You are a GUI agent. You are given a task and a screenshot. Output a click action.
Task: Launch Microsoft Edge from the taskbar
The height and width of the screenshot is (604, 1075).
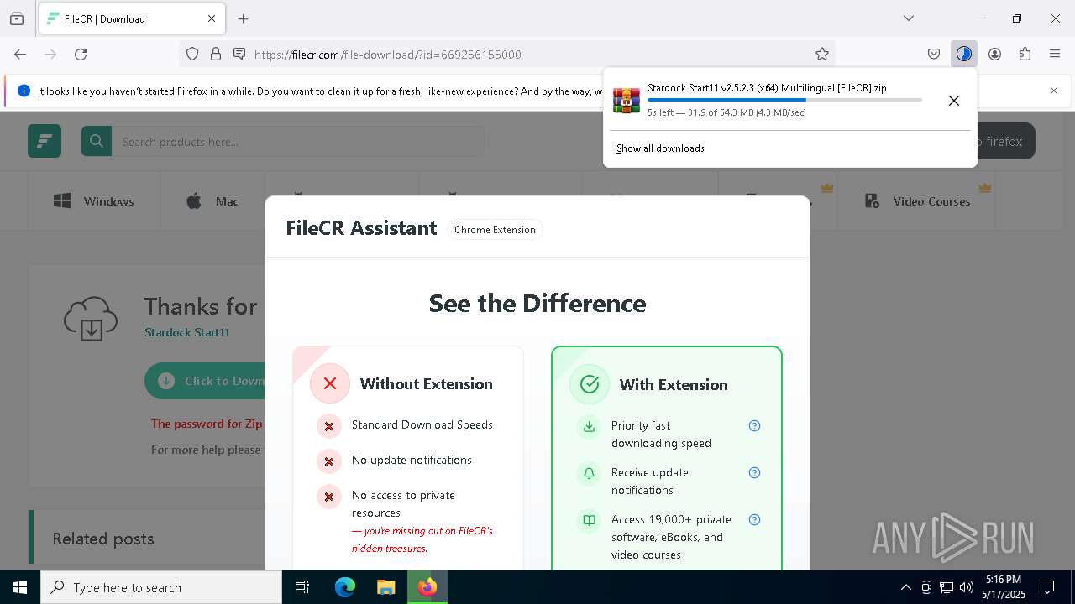coord(345,587)
